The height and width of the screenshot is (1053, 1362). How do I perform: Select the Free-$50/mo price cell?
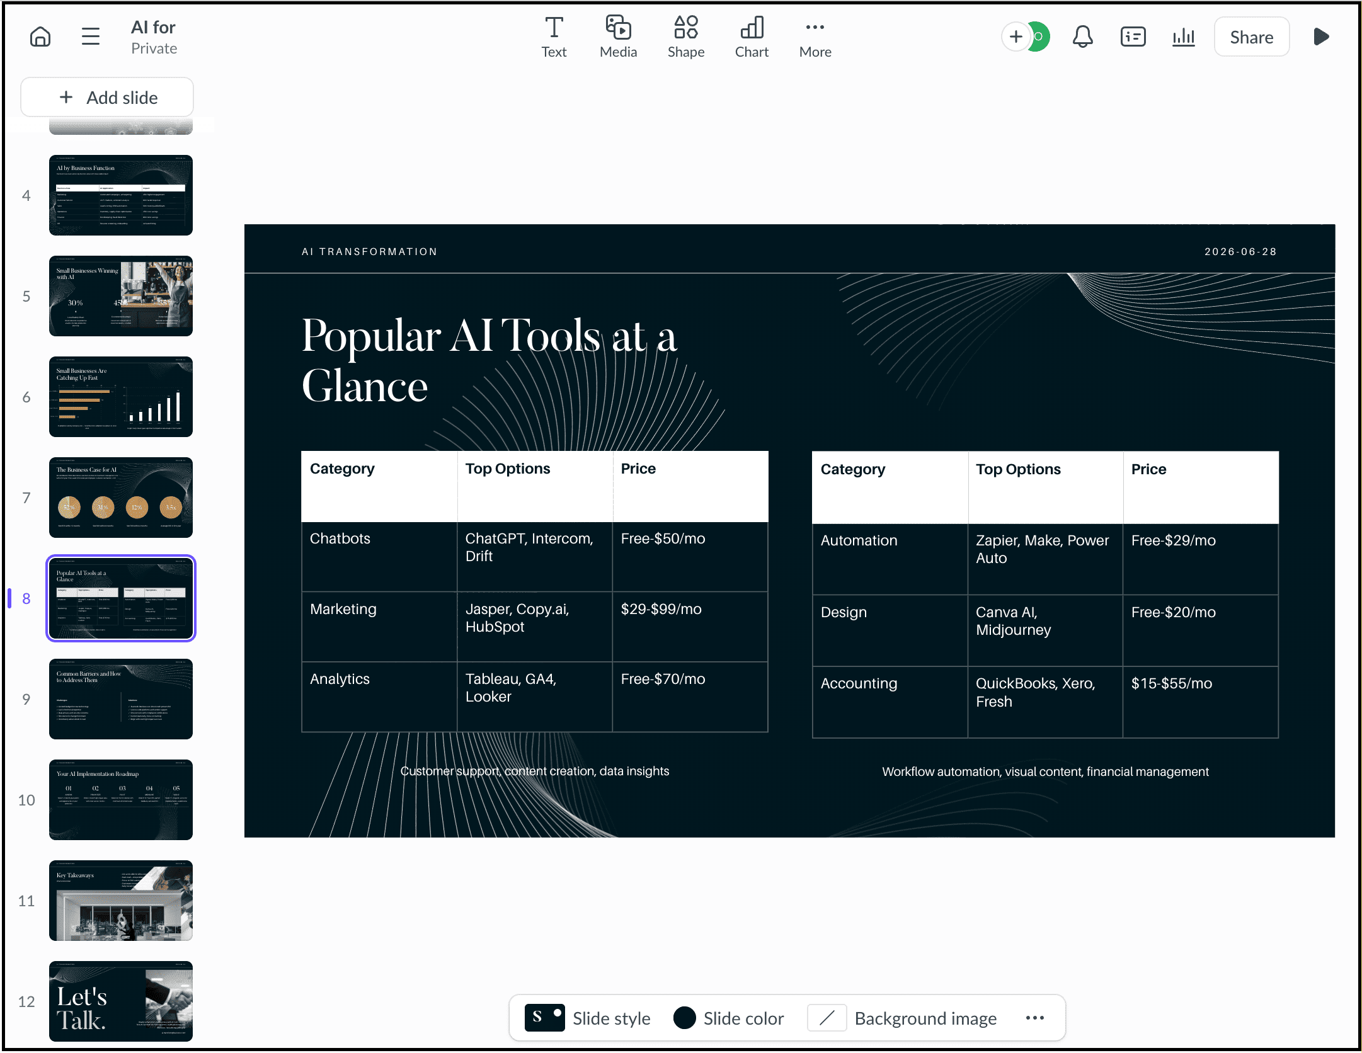coord(690,557)
